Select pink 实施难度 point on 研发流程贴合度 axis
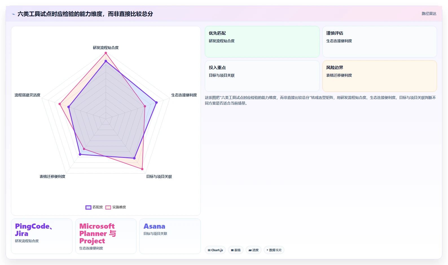Image resolution: width=448 pixels, height=265 pixels. pos(106,53)
